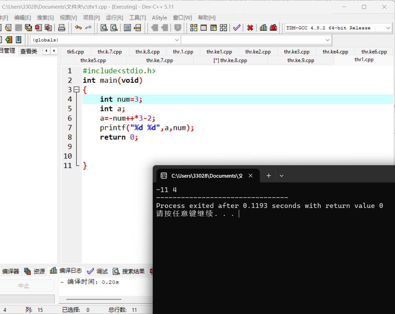
Task: Switch to the tk6.cpp tab
Action: point(76,52)
